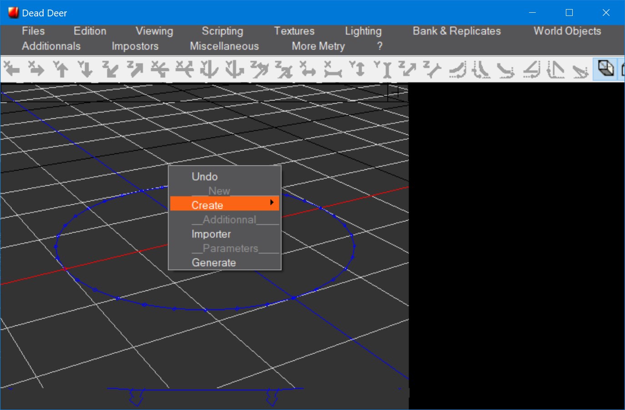Open the Textures menu
Image resolution: width=625 pixels, height=410 pixels.
(294, 31)
